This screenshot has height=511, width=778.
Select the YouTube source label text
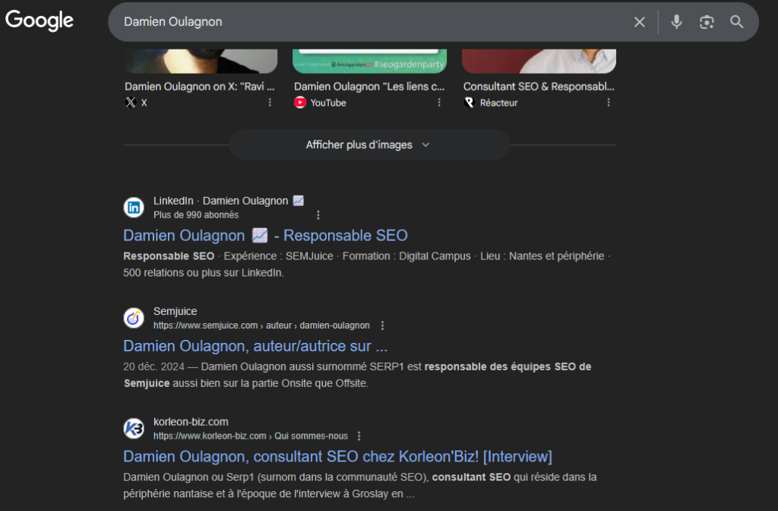pyautogui.click(x=328, y=103)
